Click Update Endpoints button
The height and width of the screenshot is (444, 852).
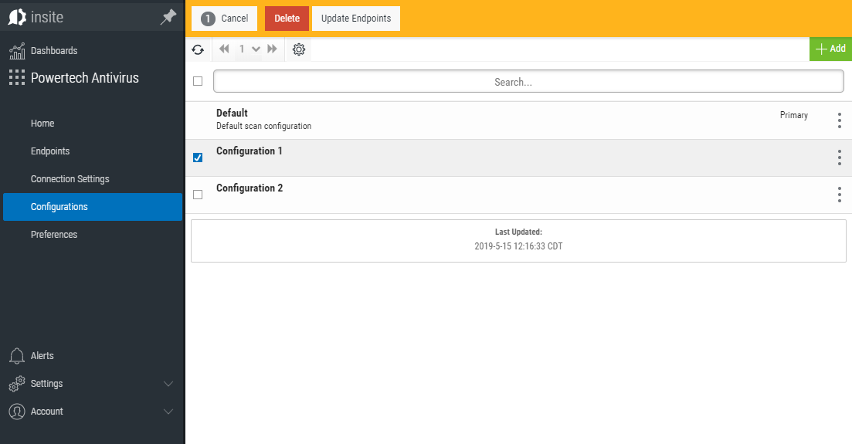(x=356, y=19)
